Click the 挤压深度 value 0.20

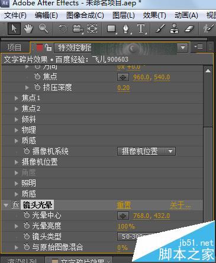pos(124,88)
